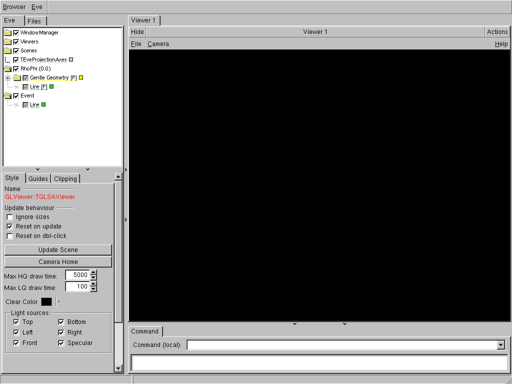This screenshot has height=384, width=512.
Task: Disable the Specular light source
Action: click(61, 343)
